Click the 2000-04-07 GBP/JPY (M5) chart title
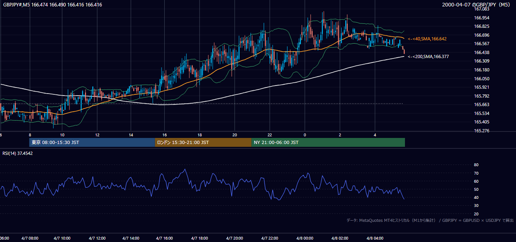The height and width of the screenshot is (242, 516). click(476, 5)
